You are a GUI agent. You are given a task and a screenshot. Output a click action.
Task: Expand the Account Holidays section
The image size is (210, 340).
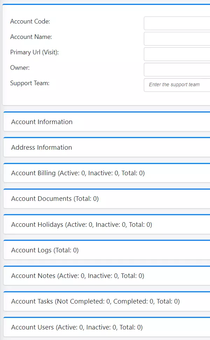107,224
